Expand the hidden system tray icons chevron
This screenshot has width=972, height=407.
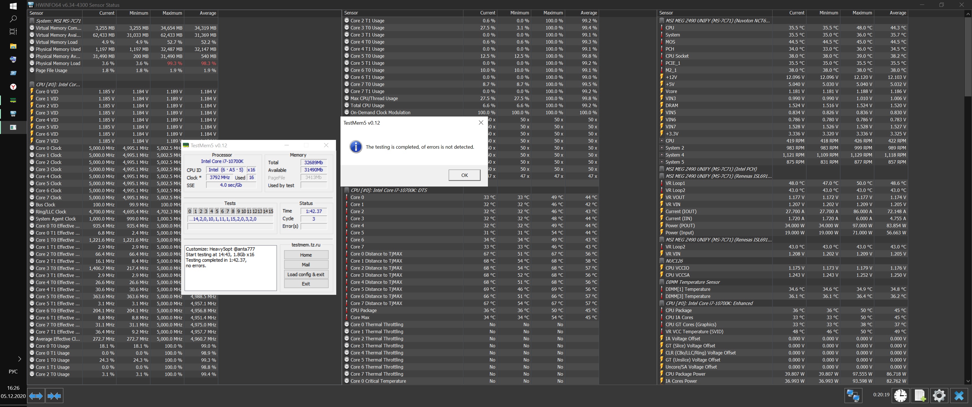click(x=19, y=359)
